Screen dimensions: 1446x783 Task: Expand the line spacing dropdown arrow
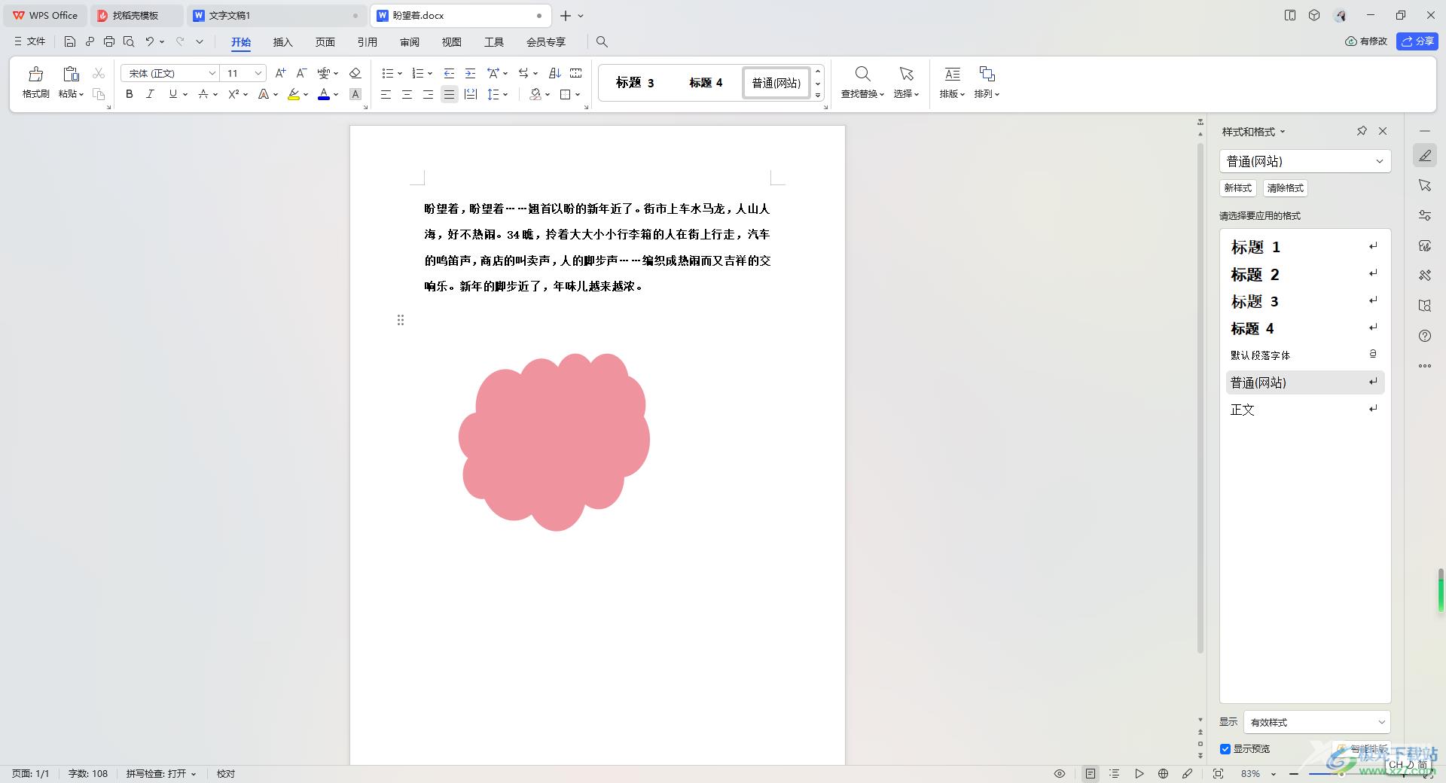tap(505, 95)
